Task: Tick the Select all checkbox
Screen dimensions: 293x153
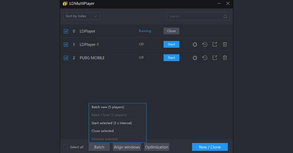Action: [x=66, y=147]
